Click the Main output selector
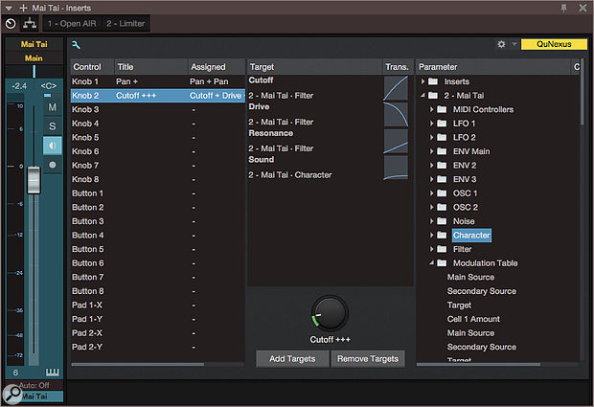This screenshot has height=407, width=594. (x=34, y=58)
